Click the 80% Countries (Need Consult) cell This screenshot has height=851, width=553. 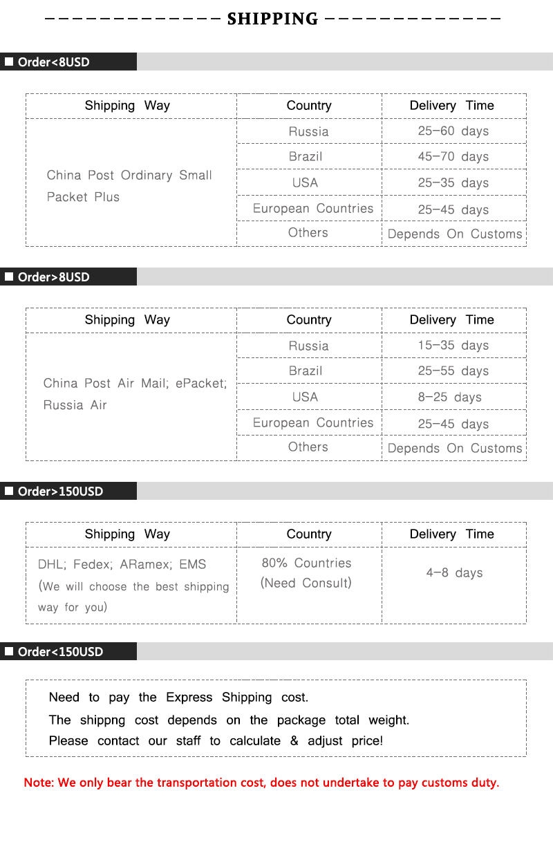(x=306, y=573)
